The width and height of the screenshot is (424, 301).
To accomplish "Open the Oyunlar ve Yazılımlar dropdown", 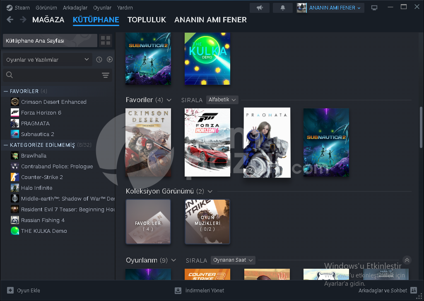I will click(48, 60).
